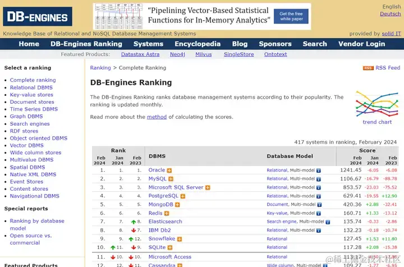
Task: Click the score 1241.45 for Oracle
Action: [351, 170]
